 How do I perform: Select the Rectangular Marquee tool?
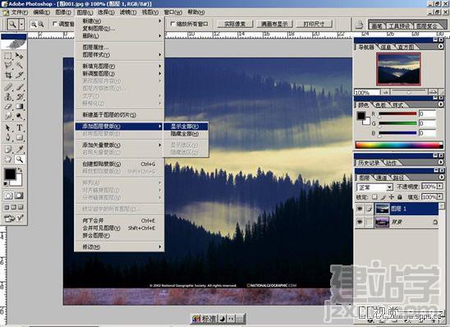pos(8,56)
